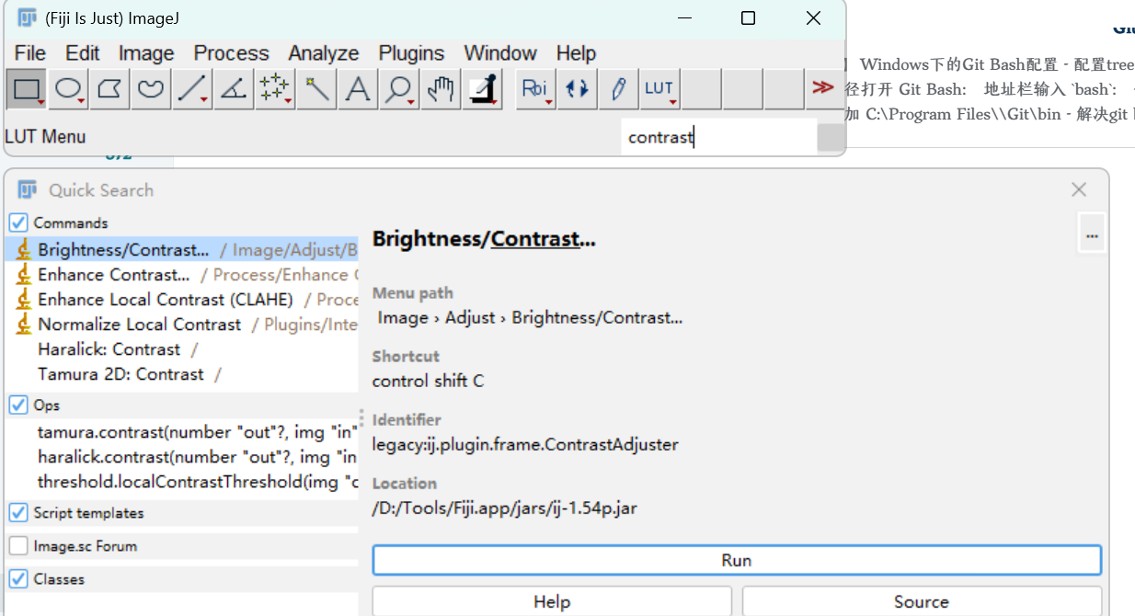Select the Rectangle selection tool
The image size is (1135, 616).
pyautogui.click(x=26, y=87)
